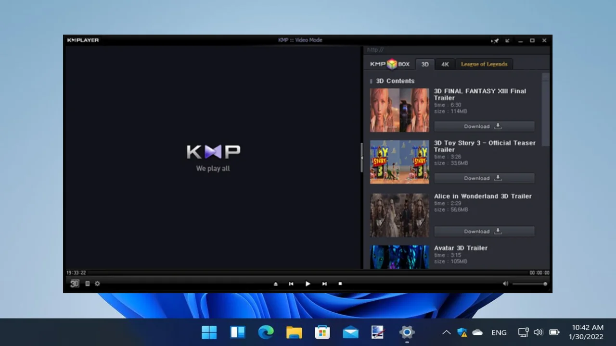Open Microsoft Store from the taskbar
Viewport: 616px width, 346px height.
322,332
